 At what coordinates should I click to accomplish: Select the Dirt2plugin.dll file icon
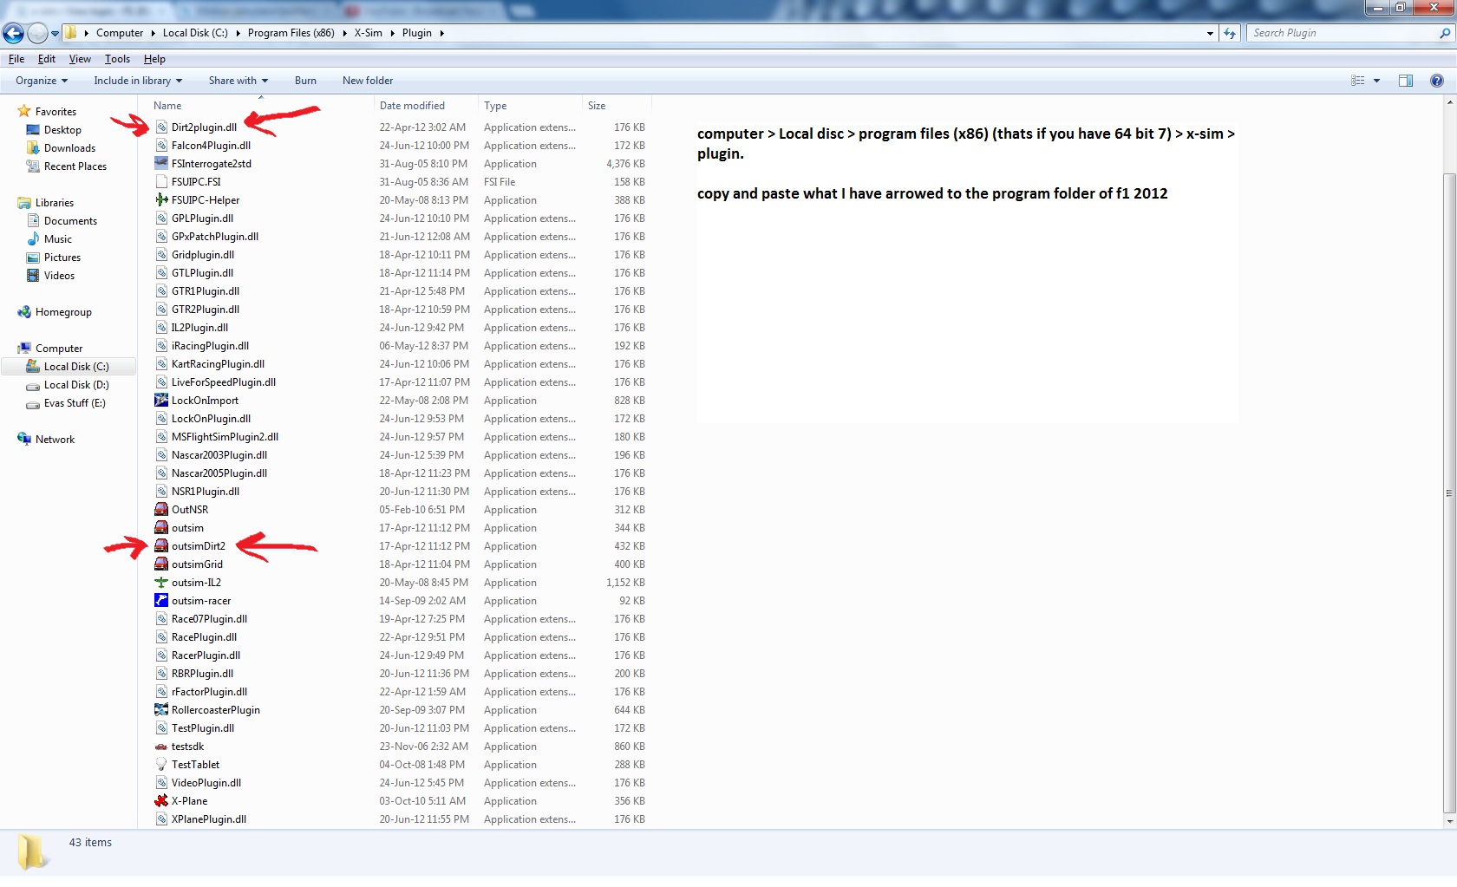point(161,127)
